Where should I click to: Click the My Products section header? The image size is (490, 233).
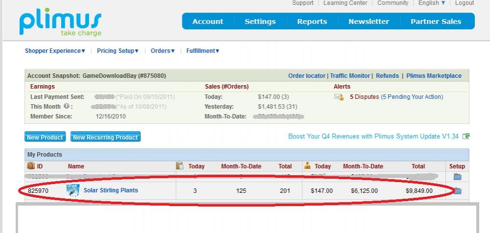247,155
